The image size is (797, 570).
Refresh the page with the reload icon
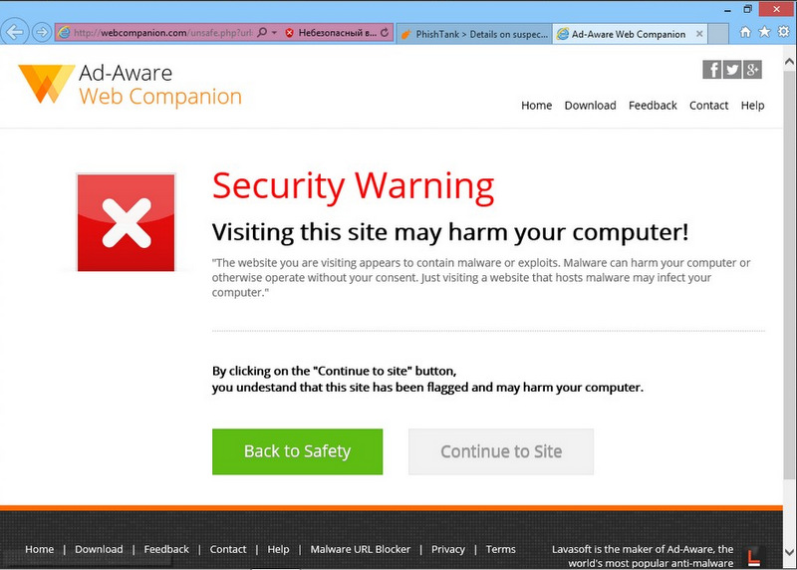point(385,33)
